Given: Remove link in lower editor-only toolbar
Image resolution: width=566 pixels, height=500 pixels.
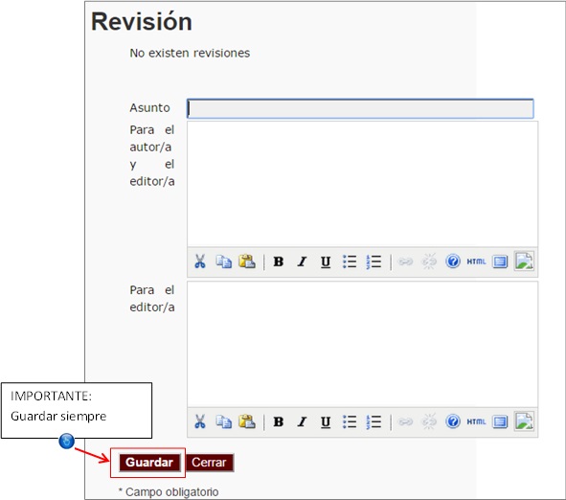Looking at the screenshot, I should click(429, 421).
